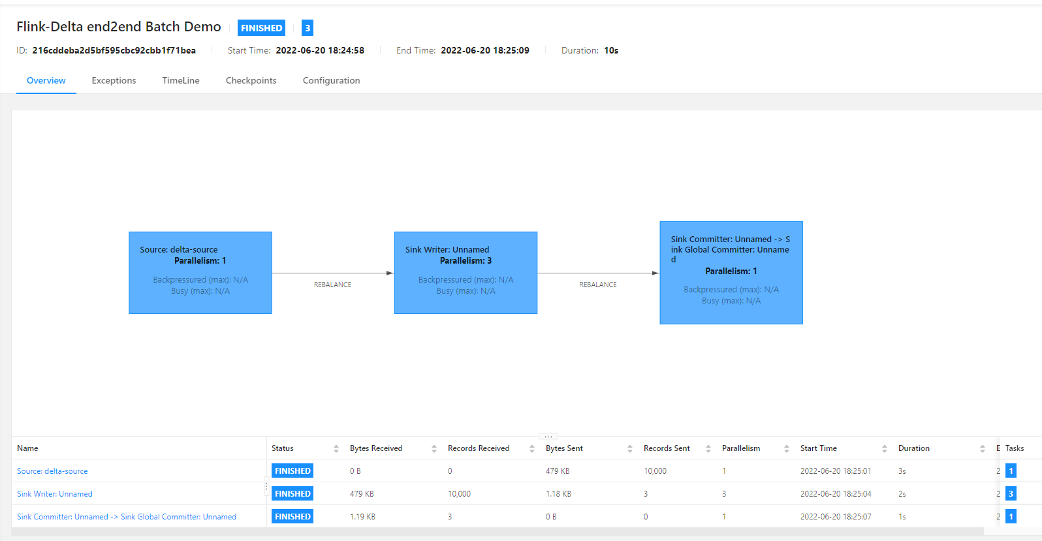This screenshot has height=541, width=1042.
Task: Sort table by Status column
Action: pyautogui.click(x=336, y=448)
